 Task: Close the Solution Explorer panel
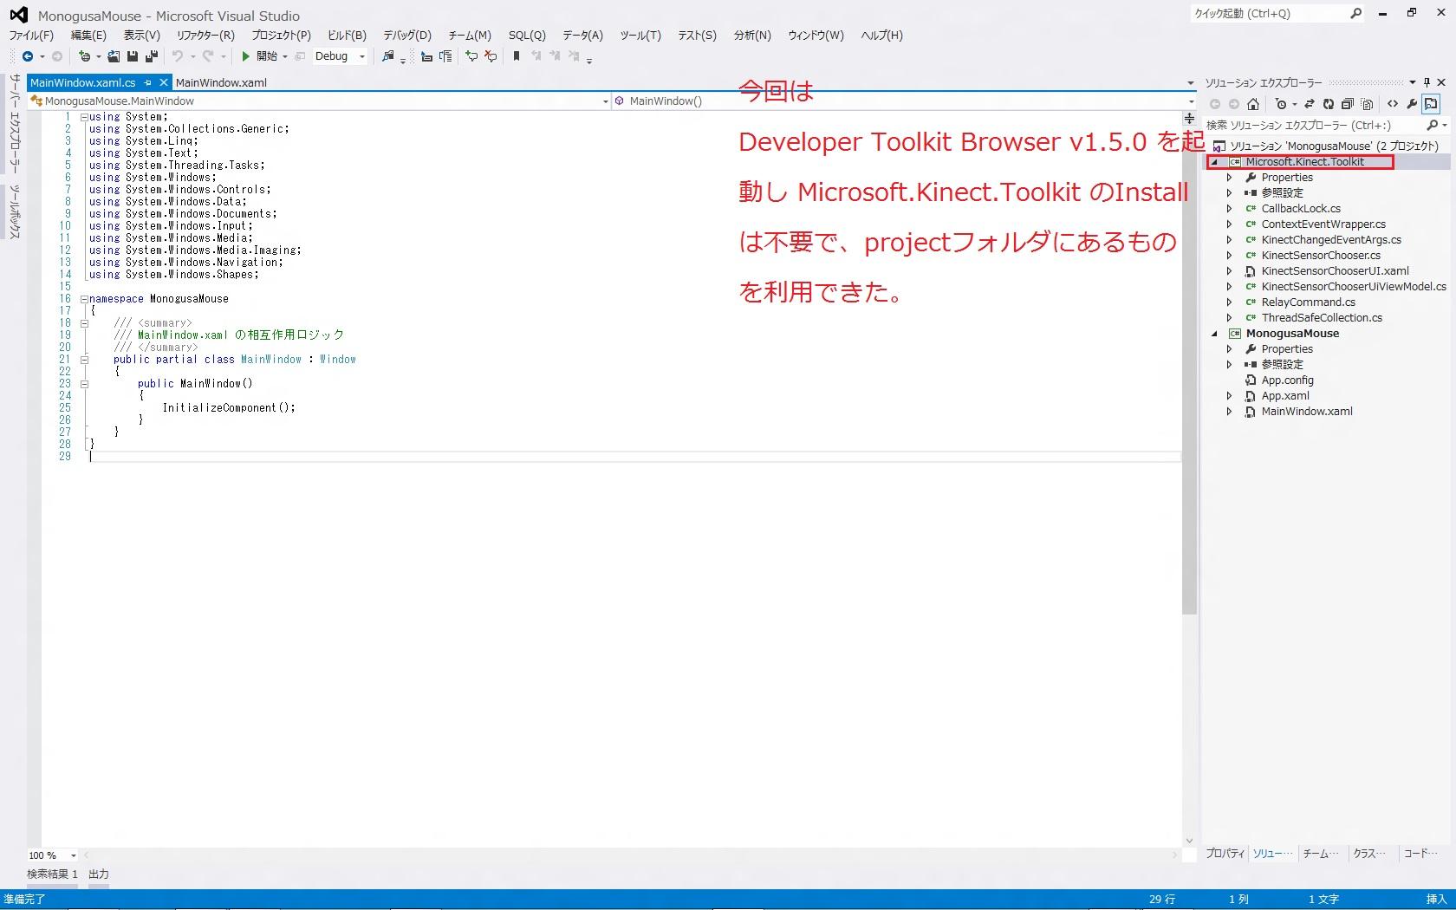click(1441, 82)
